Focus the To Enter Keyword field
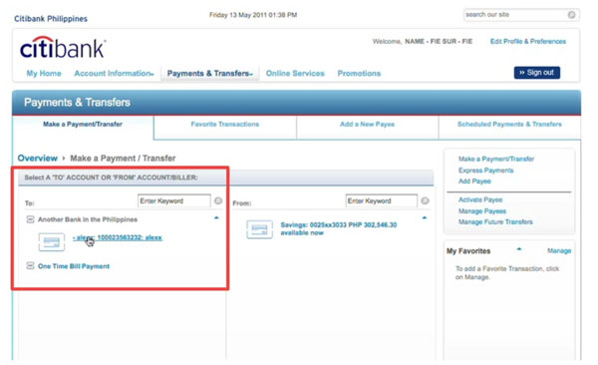This screenshot has height=365, width=598. click(173, 200)
